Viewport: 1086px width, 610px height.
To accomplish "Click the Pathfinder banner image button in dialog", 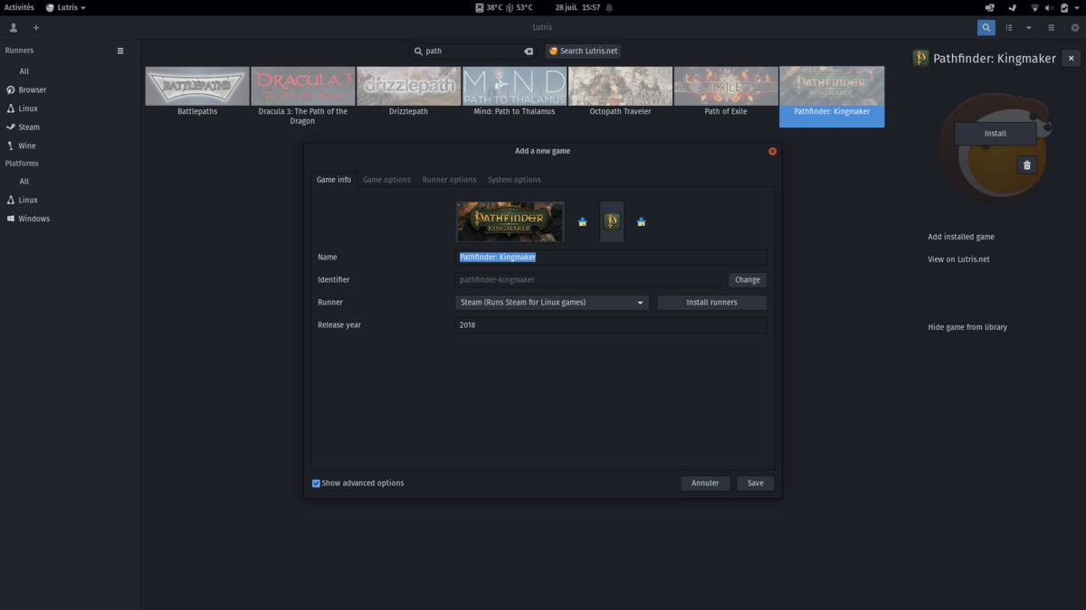I will coord(510,221).
